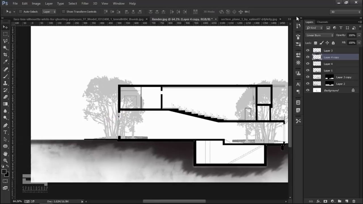Select the Polygonal Lasso tool
This screenshot has height=204, width=363.
pyautogui.click(x=5, y=41)
